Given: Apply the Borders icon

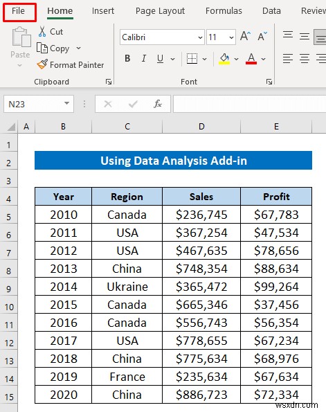Looking at the screenshot, I should [192, 58].
